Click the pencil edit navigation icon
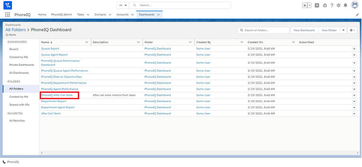 357,15
